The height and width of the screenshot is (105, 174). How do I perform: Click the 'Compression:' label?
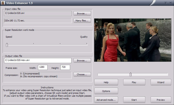11,75
